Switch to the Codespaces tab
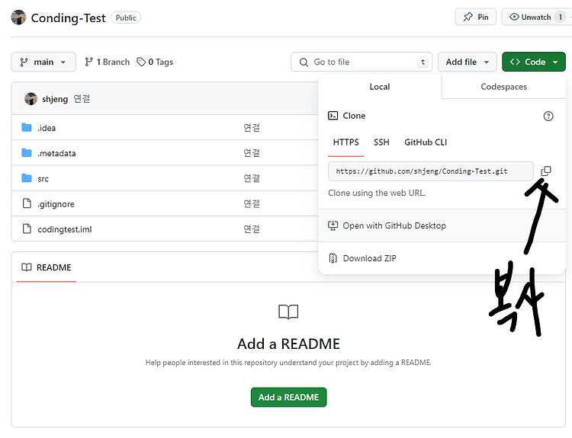Screen dimensions: 572x438 (x=504, y=87)
